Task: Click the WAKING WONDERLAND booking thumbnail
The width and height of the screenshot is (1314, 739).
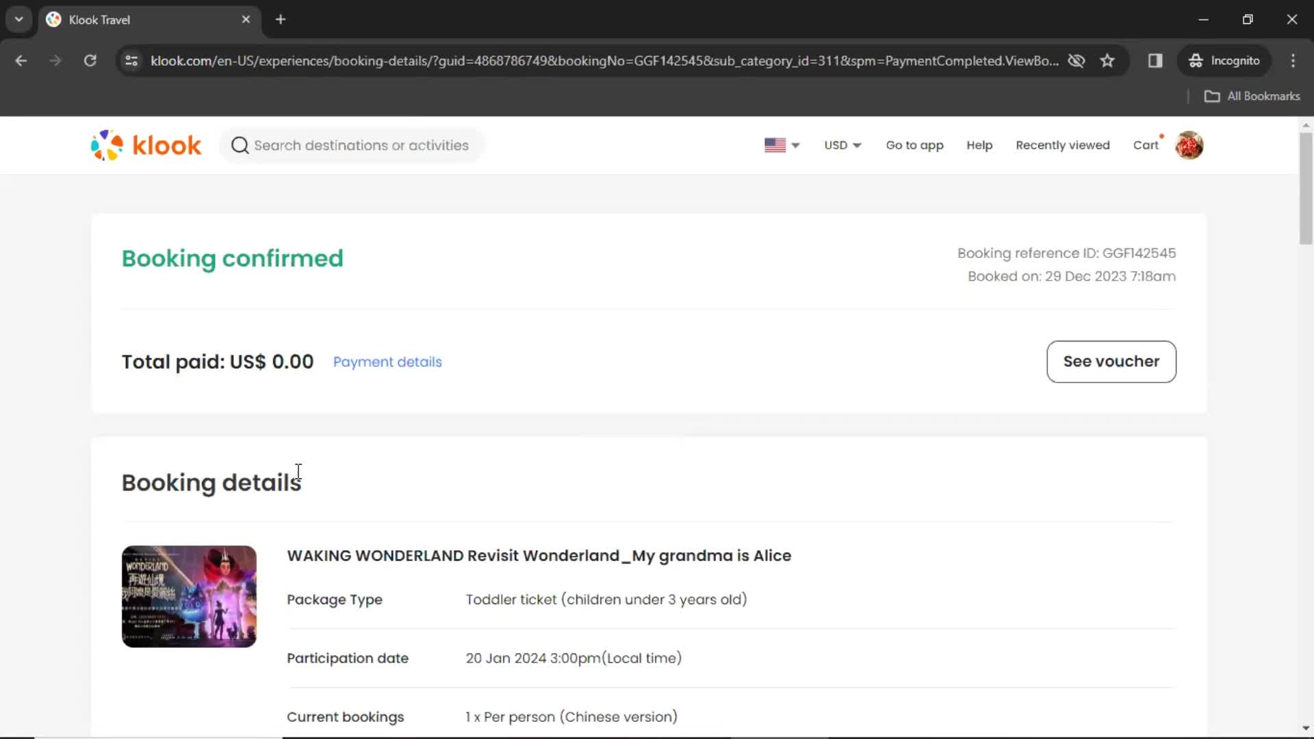Action: tap(189, 595)
